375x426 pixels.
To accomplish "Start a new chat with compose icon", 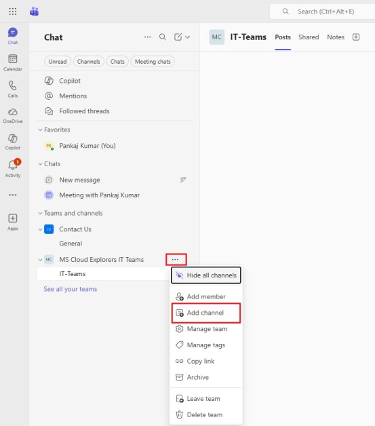I will coord(178,37).
